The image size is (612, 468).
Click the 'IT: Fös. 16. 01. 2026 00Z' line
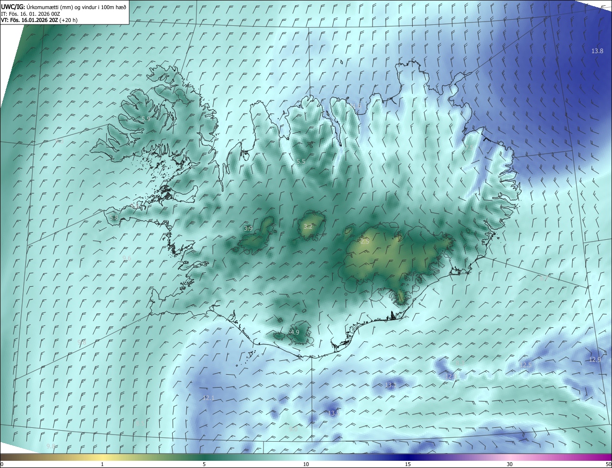tap(31, 13)
